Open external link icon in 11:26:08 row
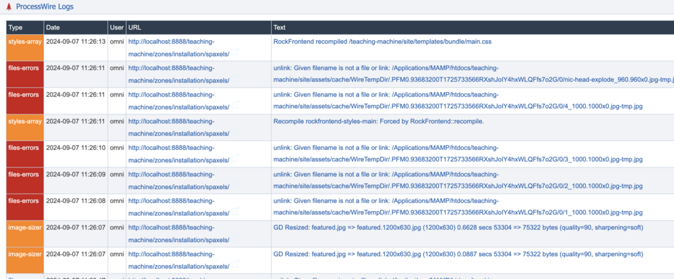 [236, 213]
